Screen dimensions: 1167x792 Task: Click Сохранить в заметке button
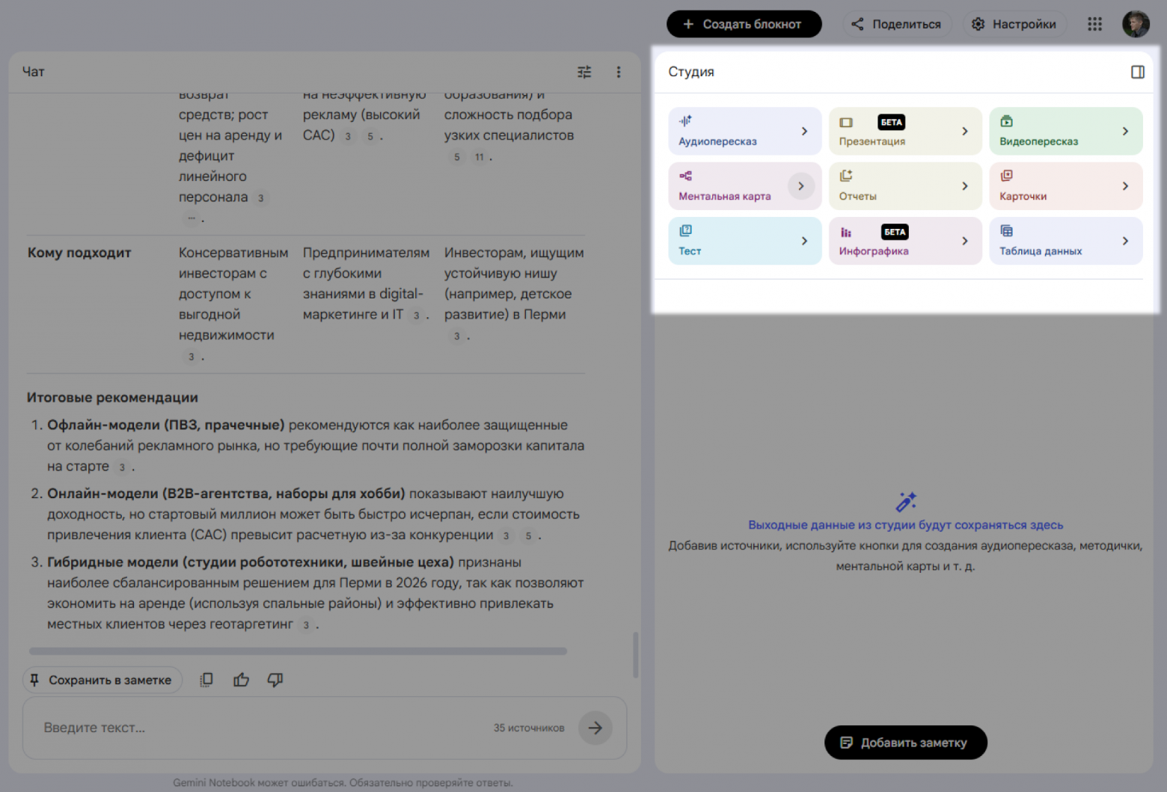click(102, 680)
